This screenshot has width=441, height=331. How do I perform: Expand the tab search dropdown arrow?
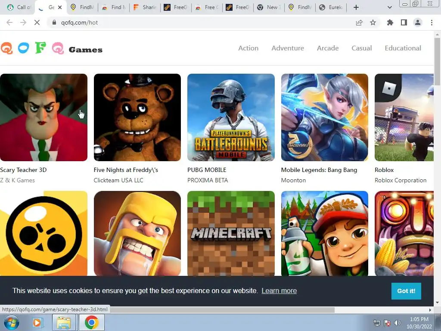[389, 7]
